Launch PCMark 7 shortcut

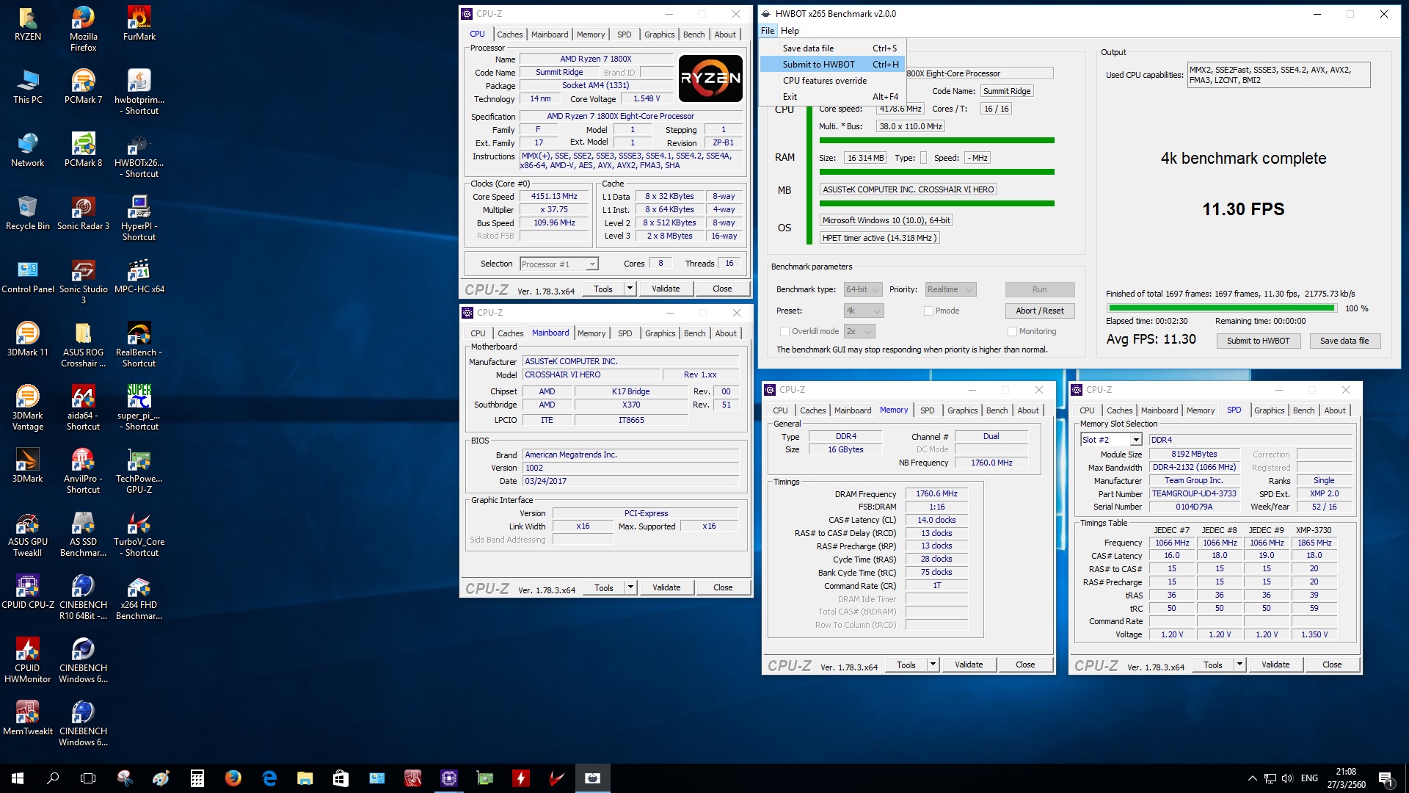[83, 87]
